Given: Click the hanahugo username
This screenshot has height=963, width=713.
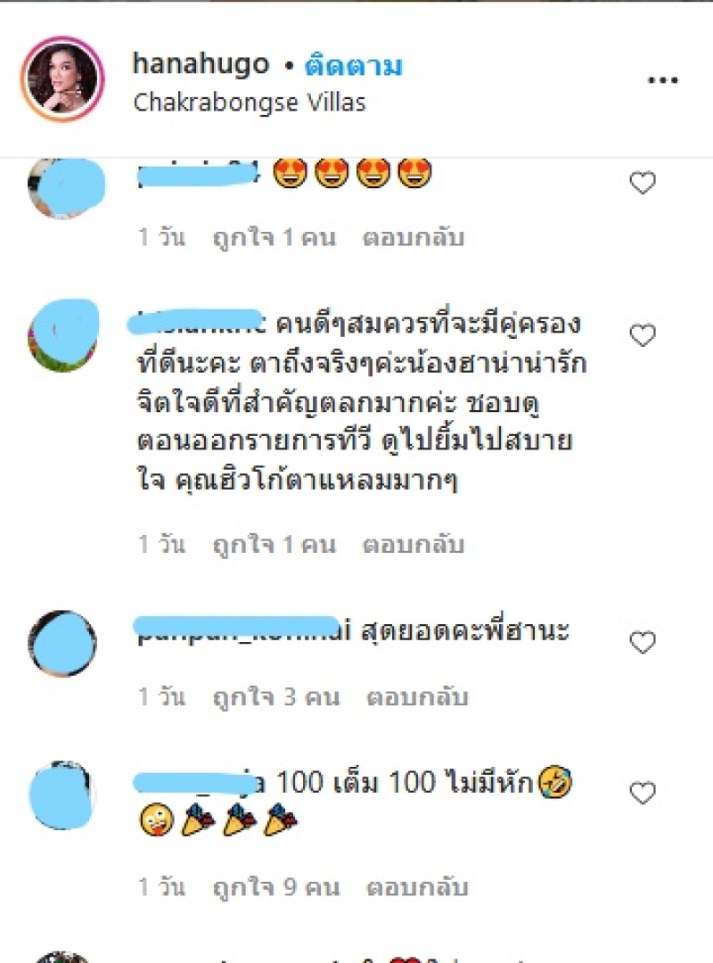Looking at the screenshot, I should click(201, 64).
